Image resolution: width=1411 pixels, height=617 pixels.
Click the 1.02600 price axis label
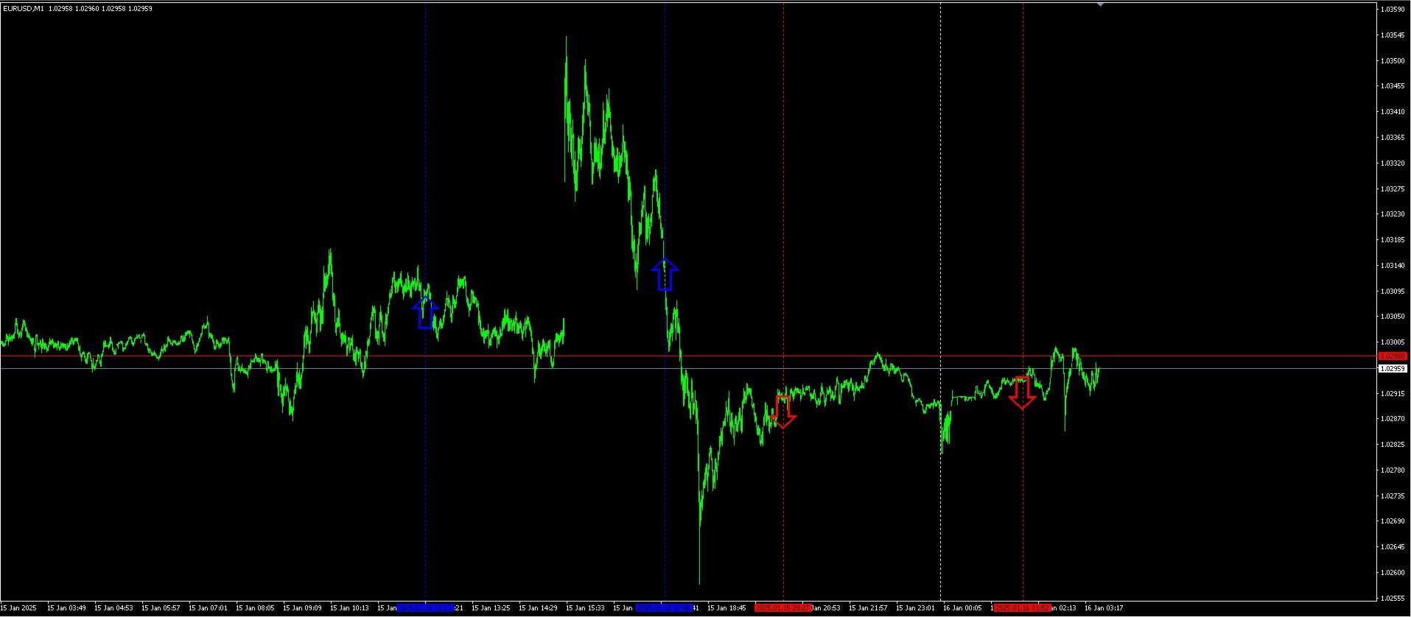(1393, 573)
